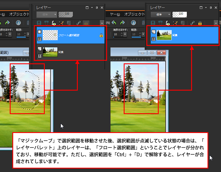Click the move-up arrow icon in the two-layer Layers panel
Screen dimensions: 221x172
tap(39, 23)
